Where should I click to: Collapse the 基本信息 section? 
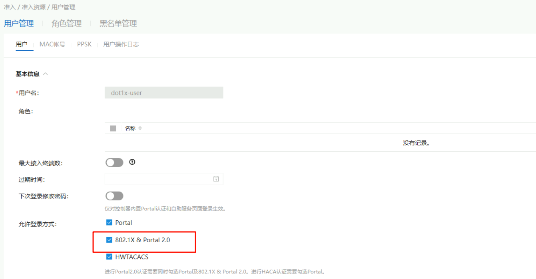click(45, 74)
